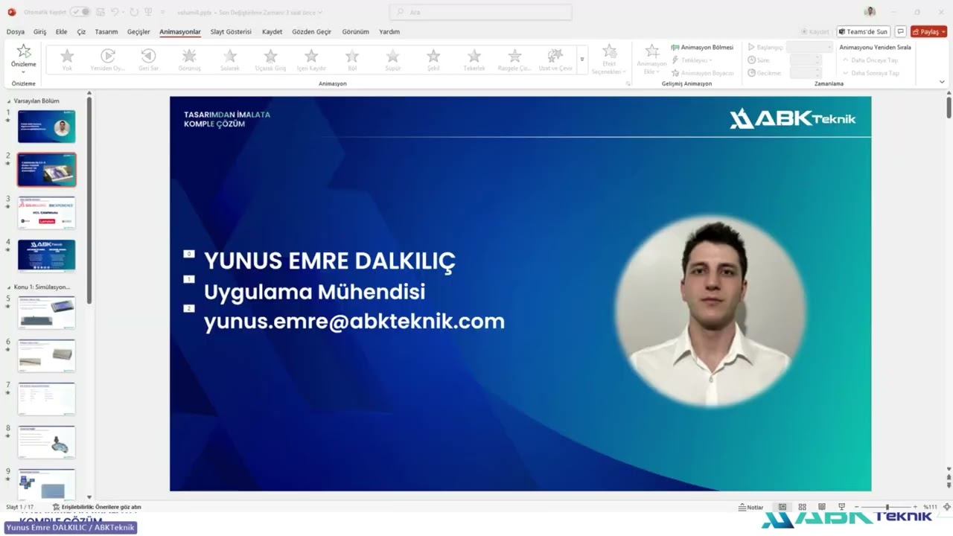Viewport: 953px width, 536px height.
Task: Click the save icon in title bar
Action: point(101,12)
